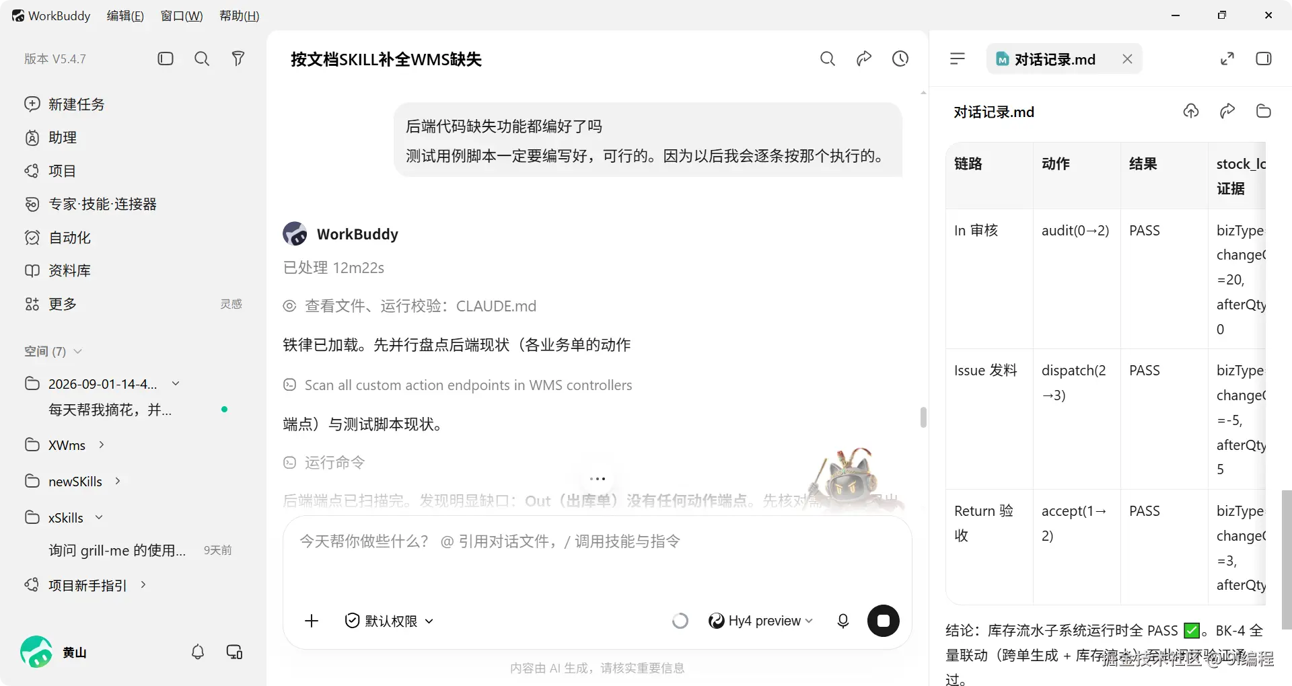The width and height of the screenshot is (1292, 686).
Task: Select the Return 验收 table cell
Action: 989,547
